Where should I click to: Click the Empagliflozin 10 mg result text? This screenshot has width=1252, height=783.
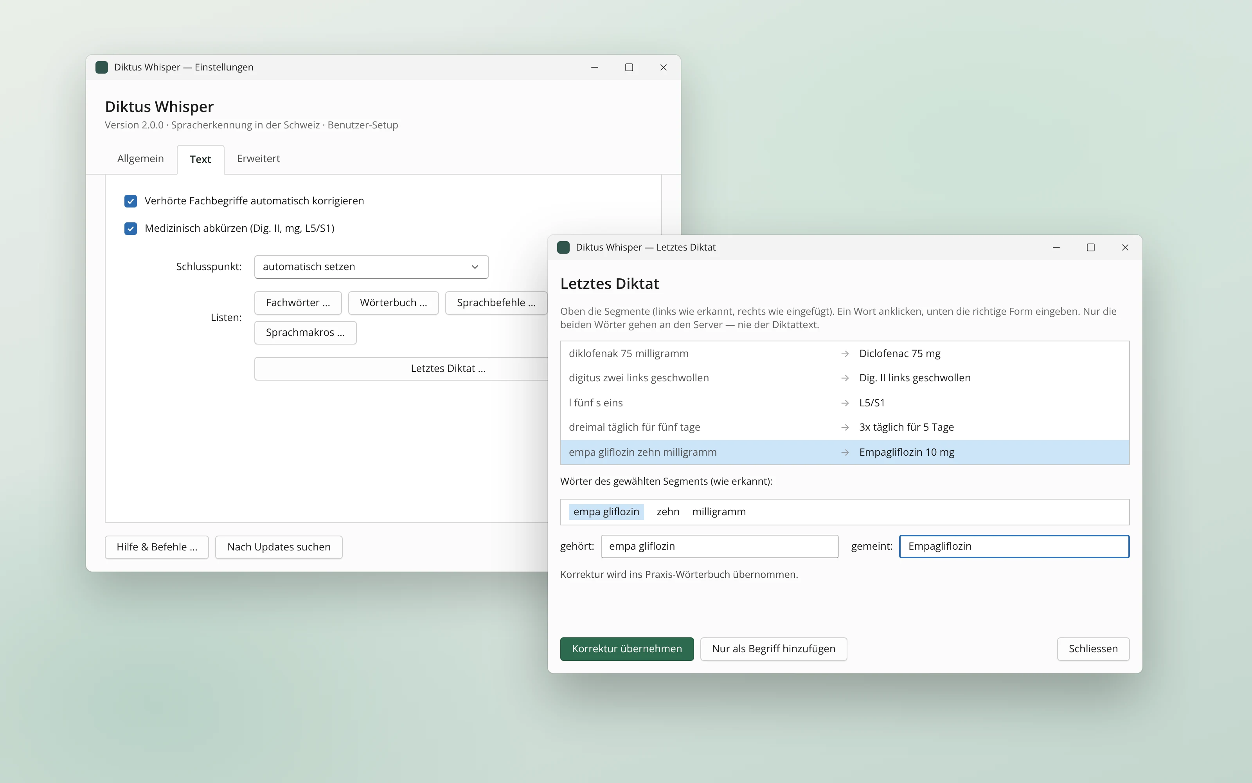coord(907,452)
